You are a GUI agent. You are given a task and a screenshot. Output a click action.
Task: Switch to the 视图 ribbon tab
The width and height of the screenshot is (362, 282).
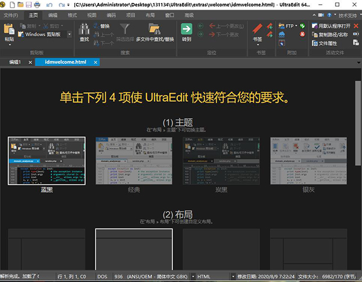(x=92, y=15)
